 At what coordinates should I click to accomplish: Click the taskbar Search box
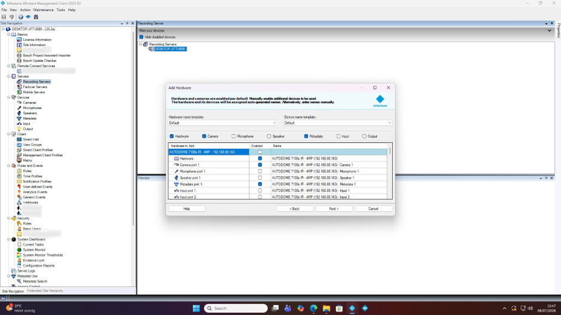tap(236, 308)
